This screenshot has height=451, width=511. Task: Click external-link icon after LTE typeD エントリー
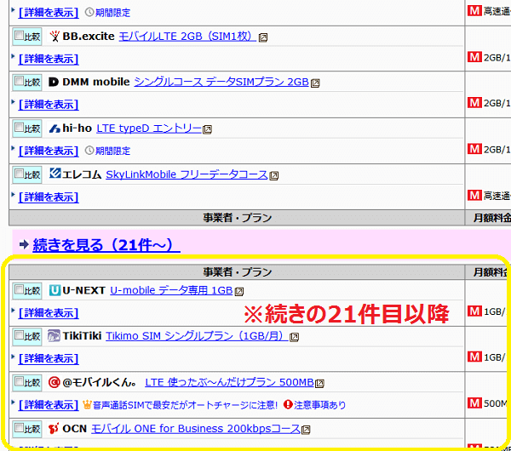207,130
